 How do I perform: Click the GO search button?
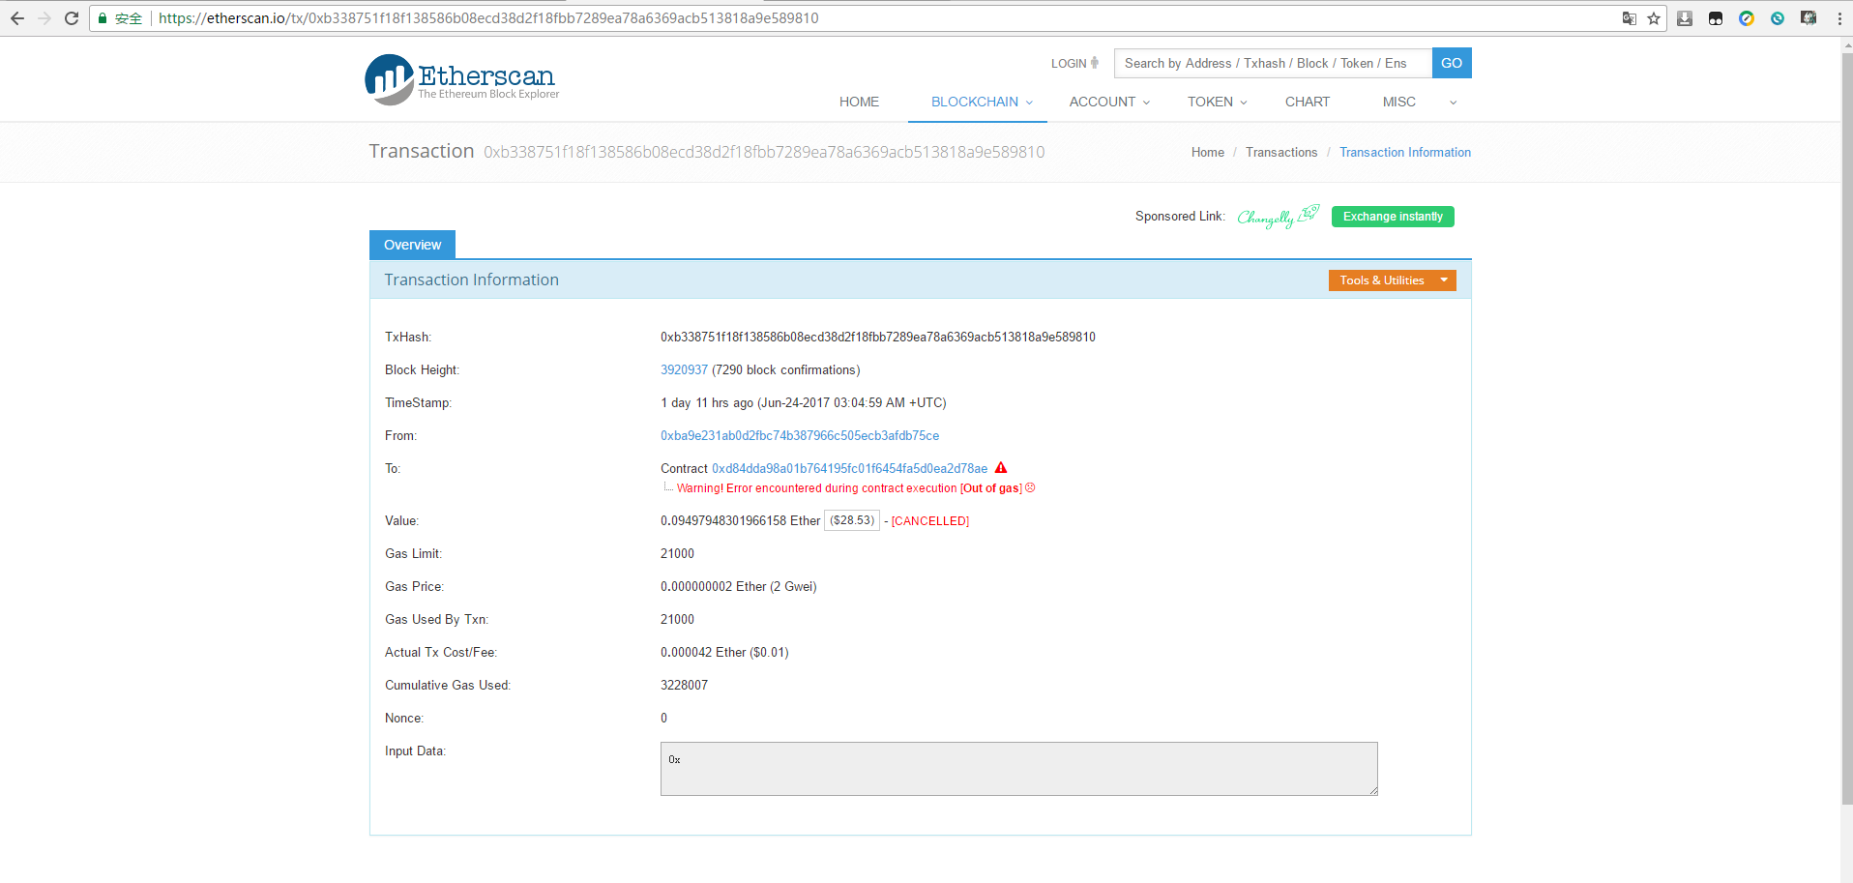pos(1452,63)
